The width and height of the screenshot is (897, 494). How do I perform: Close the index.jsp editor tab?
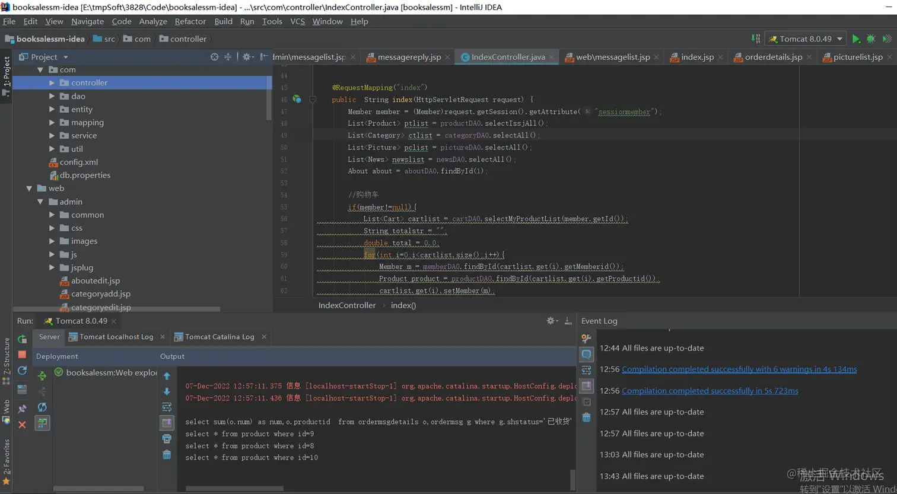720,58
